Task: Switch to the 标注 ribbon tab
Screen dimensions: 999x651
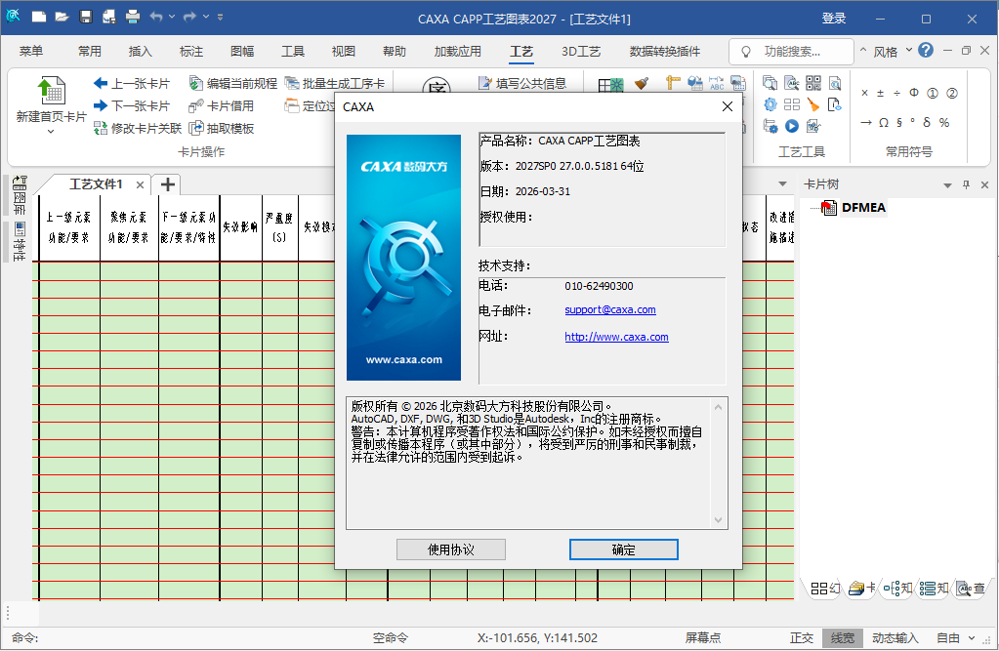Action: 191,52
